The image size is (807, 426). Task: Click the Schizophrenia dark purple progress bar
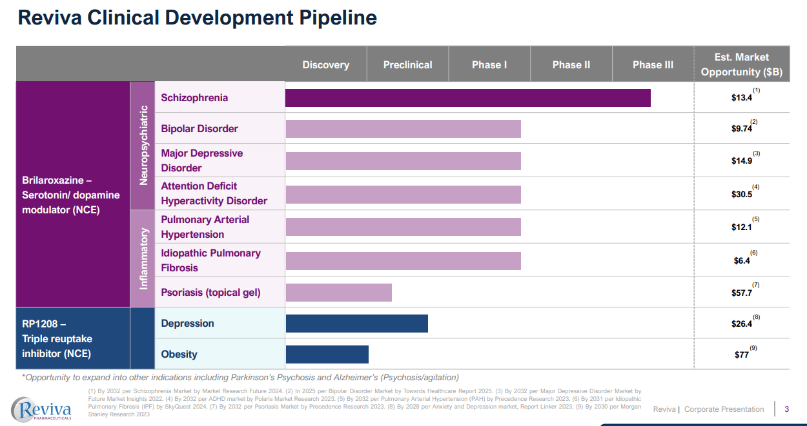pos(468,98)
